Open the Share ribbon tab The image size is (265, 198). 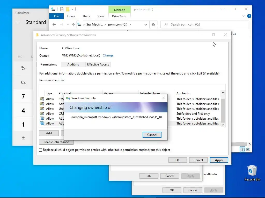pyautogui.click(x=86, y=16)
